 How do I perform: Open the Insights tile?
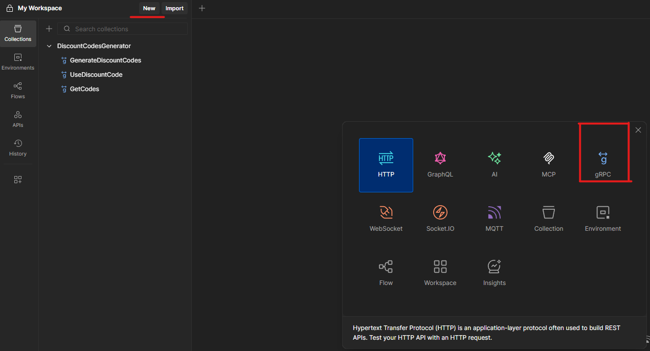tap(495, 273)
